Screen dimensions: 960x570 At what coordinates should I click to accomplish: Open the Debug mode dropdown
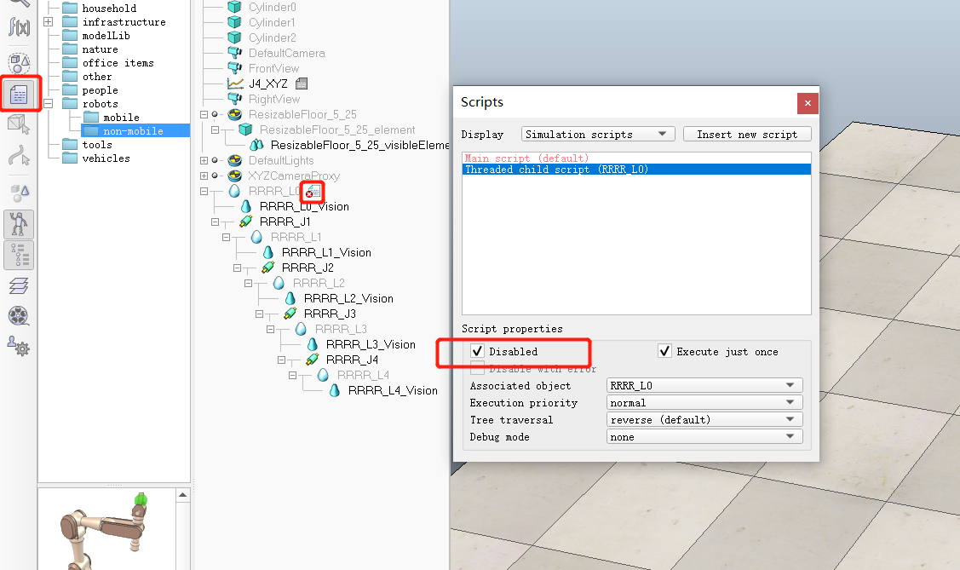click(704, 435)
